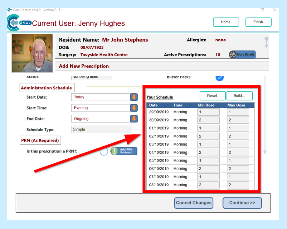Click the Home button
The image size is (287, 229).
(x=226, y=22)
